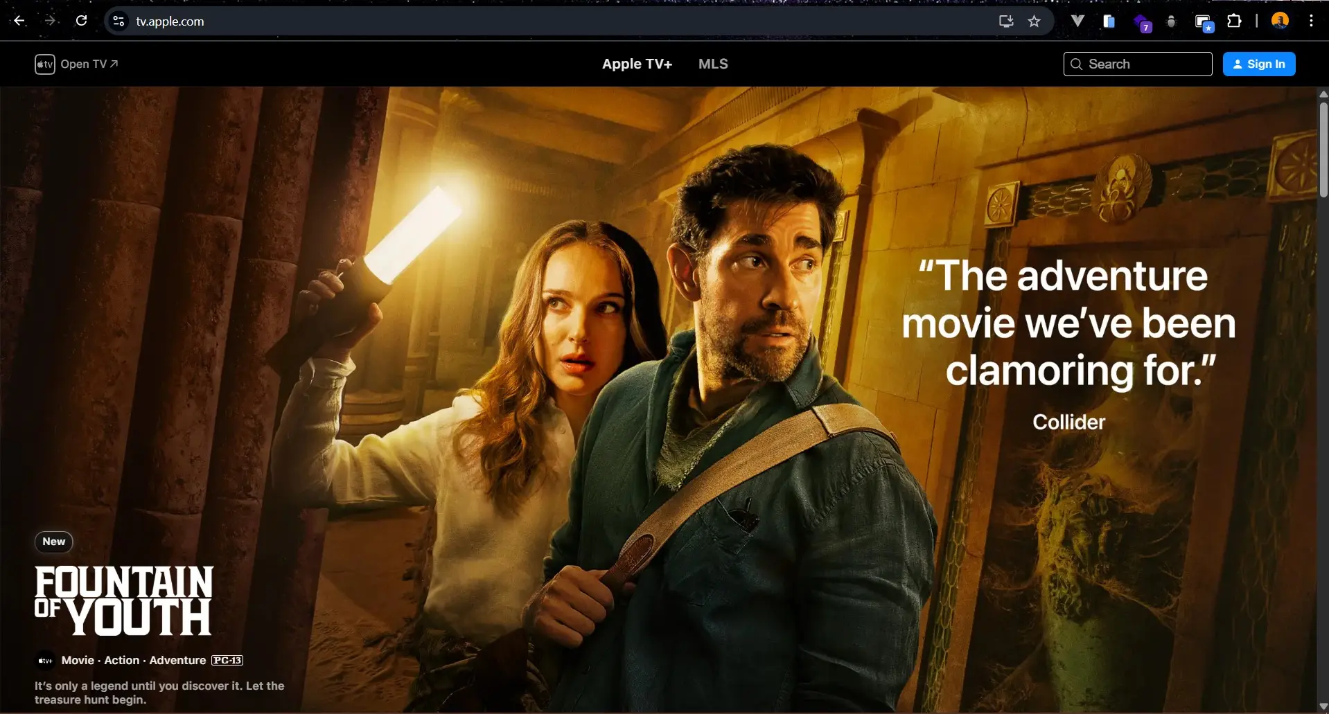This screenshot has height=714, width=1329.
Task: Switch to the MLS tab
Action: point(713,64)
